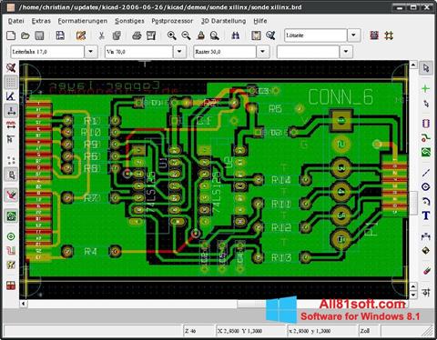437x340 pixels.
Task: Click the zoom out magnifier icon
Action: (186, 35)
